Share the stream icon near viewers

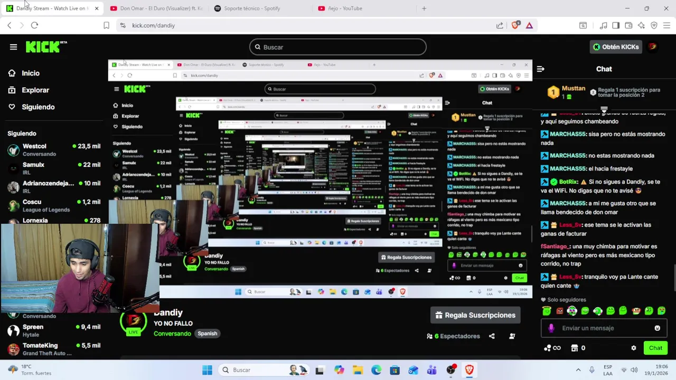click(x=492, y=336)
